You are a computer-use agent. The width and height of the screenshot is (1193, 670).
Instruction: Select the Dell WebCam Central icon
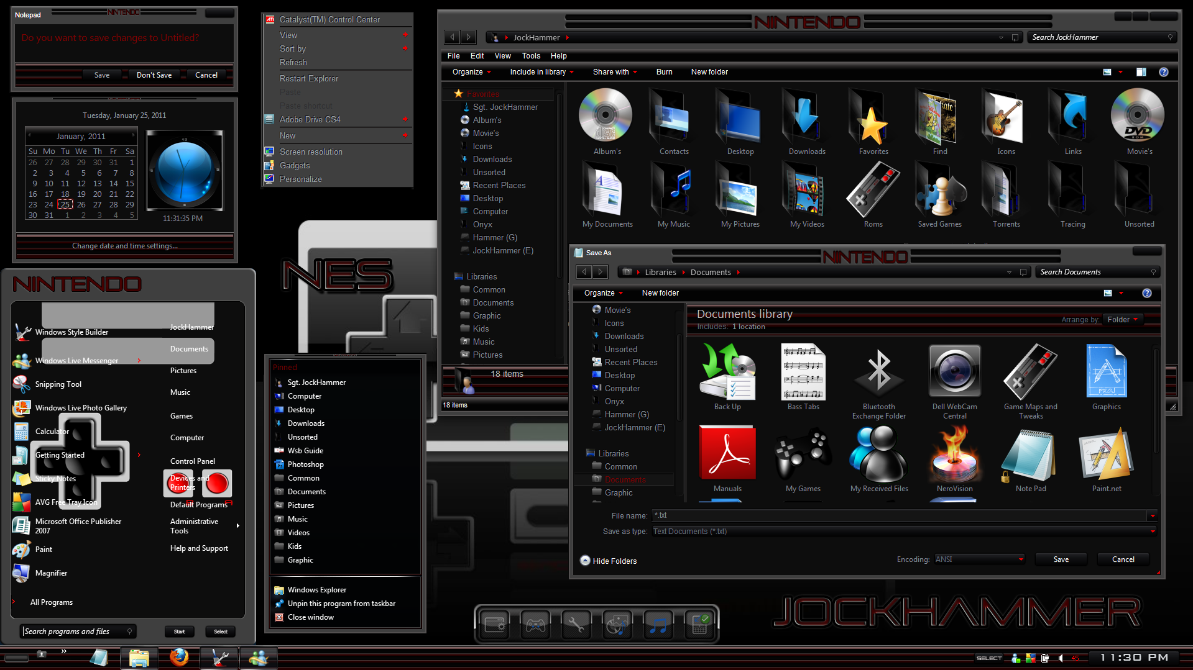(x=954, y=371)
